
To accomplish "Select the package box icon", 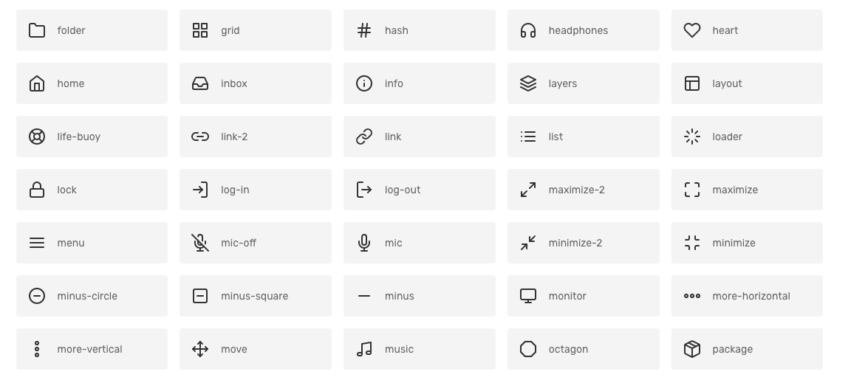I will coord(692,349).
